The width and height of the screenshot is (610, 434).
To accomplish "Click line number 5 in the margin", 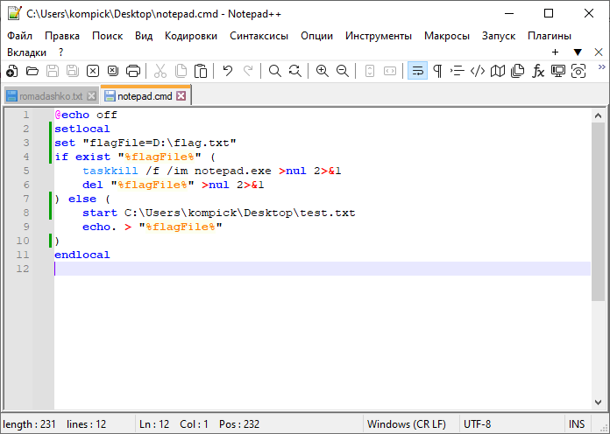I will coord(26,171).
